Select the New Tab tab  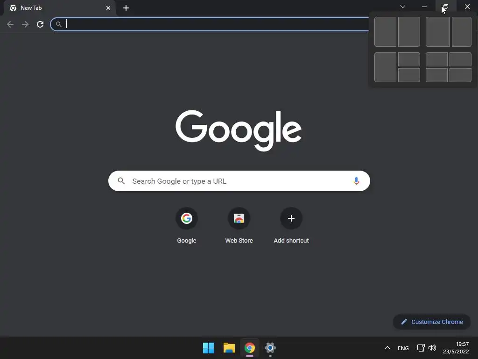point(59,8)
